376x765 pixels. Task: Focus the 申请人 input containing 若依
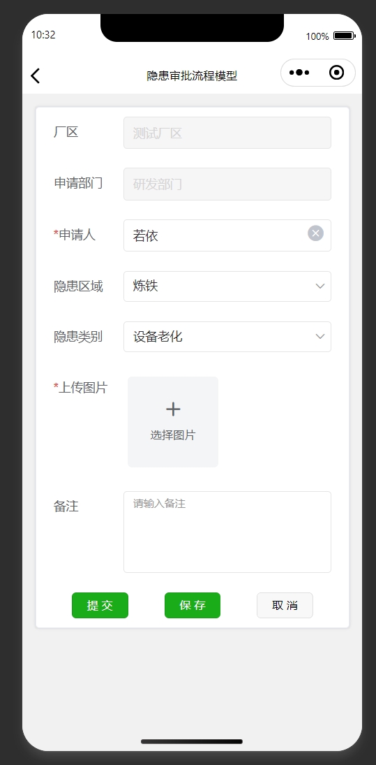tap(227, 235)
